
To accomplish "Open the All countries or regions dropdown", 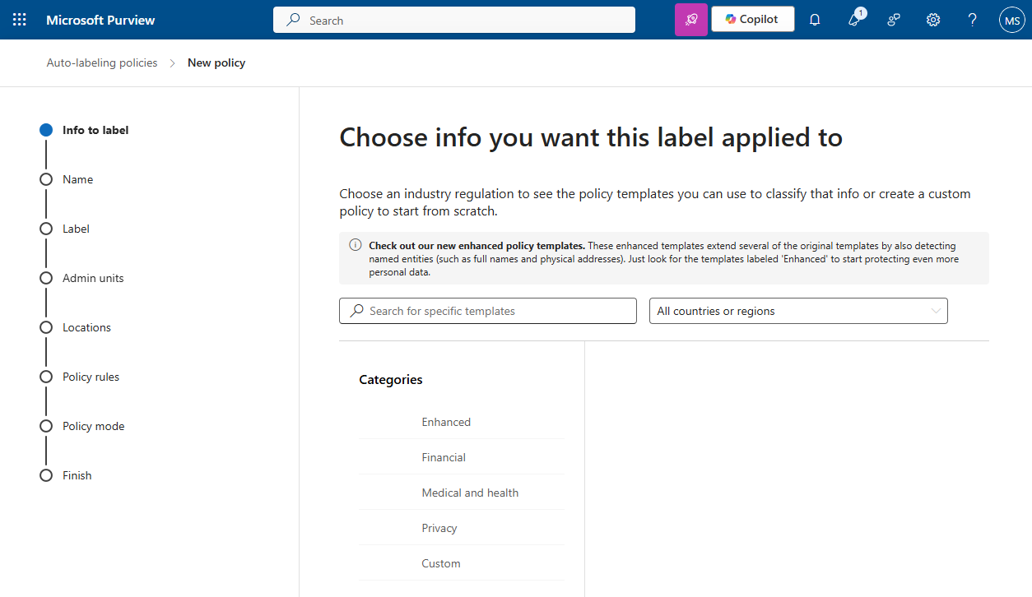I will 797,311.
